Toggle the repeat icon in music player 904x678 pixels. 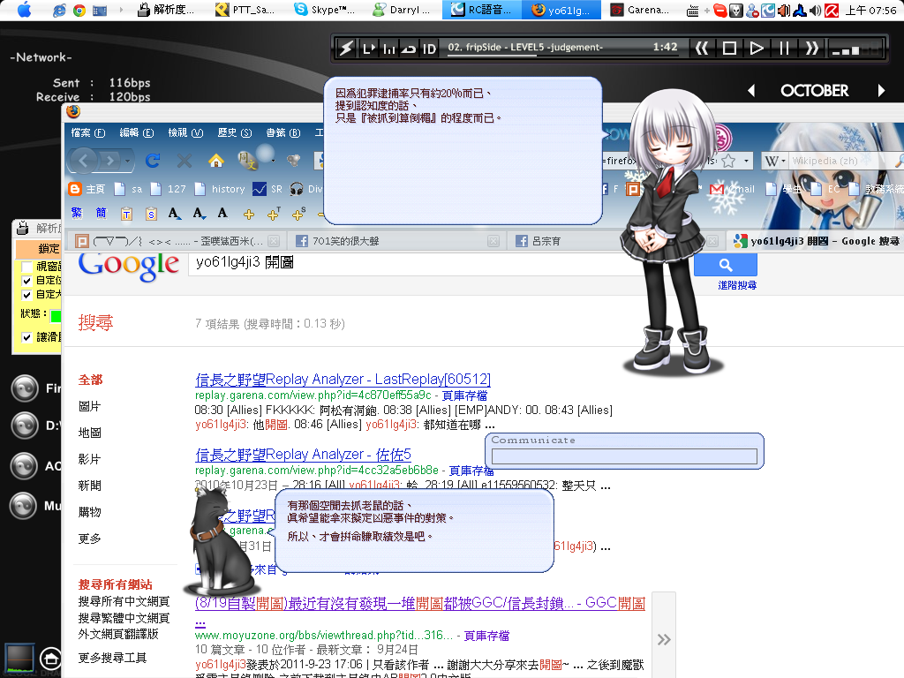409,49
